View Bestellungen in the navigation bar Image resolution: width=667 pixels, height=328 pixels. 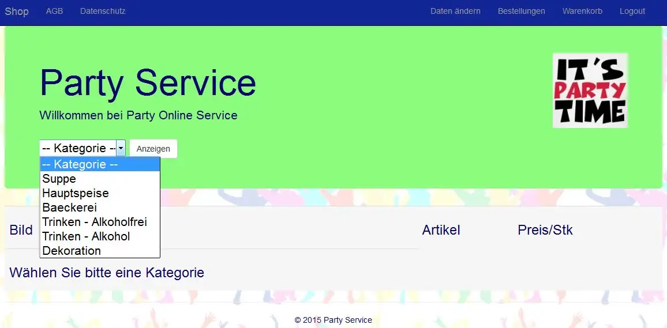[x=522, y=11]
